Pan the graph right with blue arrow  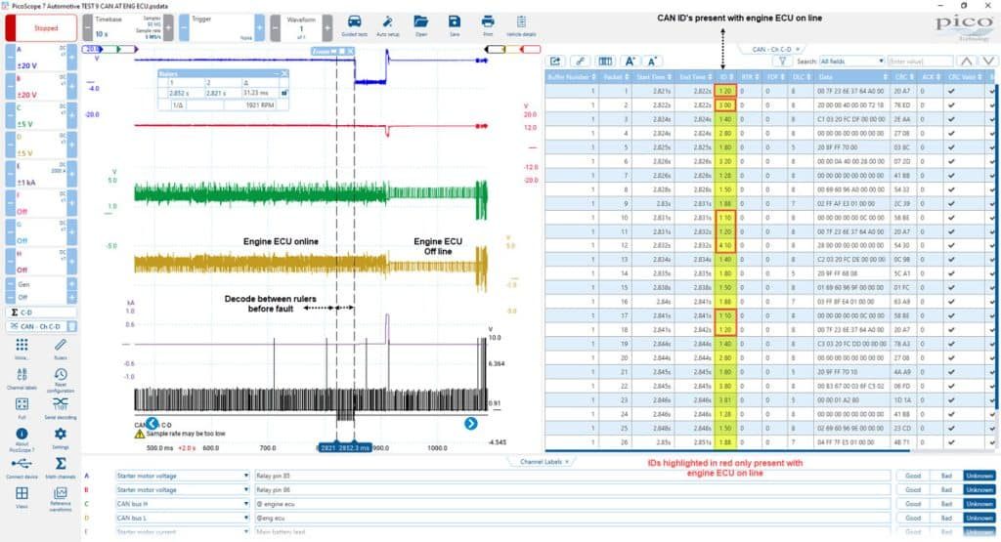click(470, 424)
